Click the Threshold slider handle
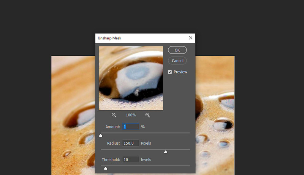Viewport: 304px width, 175px height. pyautogui.click(x=106, y=168)
